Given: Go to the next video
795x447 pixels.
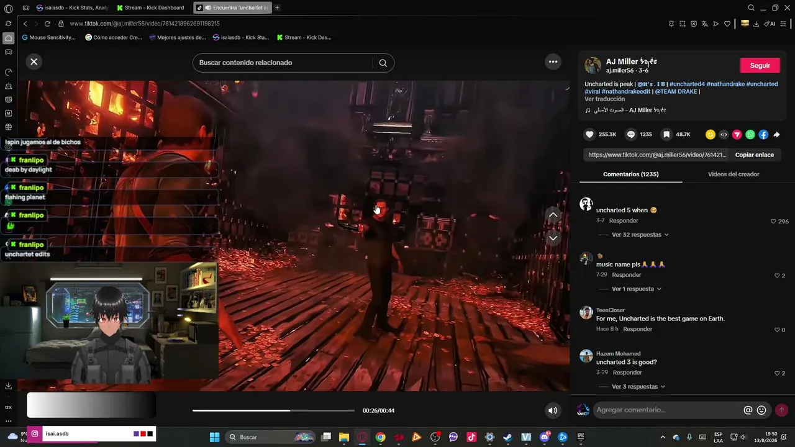Looking at the screenshot, I should tap(553, 238).
